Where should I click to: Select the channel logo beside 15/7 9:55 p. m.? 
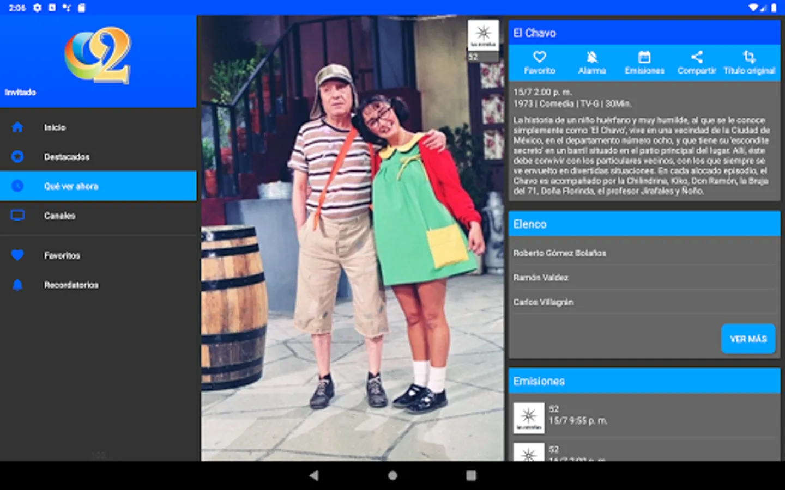click(x=529, y=418)
